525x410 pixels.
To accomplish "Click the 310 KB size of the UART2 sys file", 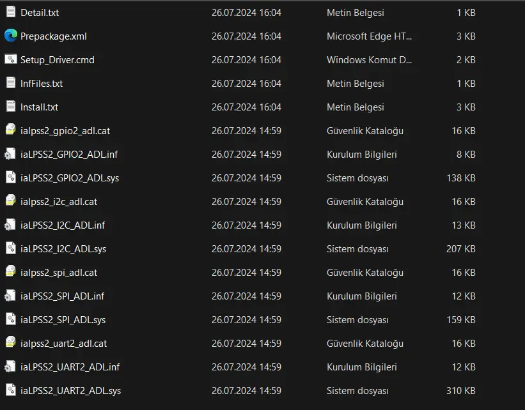I will (x=461, y=391).
